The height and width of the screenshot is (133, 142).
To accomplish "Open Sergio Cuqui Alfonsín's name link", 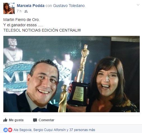I will 50,130.
